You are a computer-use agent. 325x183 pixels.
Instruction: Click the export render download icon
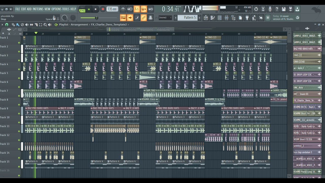(x=297, y=9)
